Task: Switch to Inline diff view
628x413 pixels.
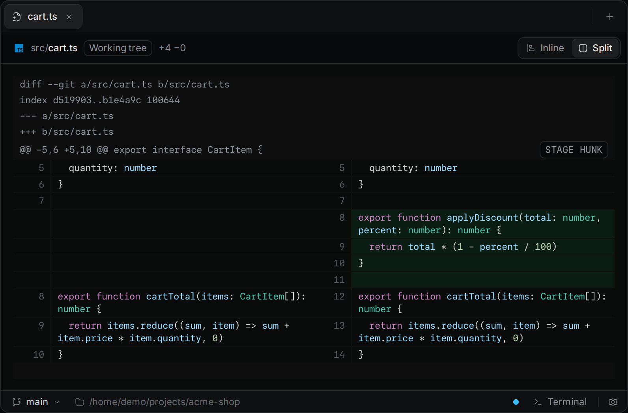Action: [546, 48]
